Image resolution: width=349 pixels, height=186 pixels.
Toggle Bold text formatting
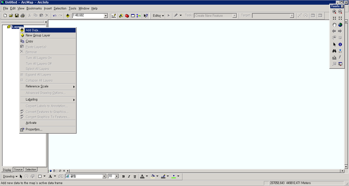click(123, 176)
